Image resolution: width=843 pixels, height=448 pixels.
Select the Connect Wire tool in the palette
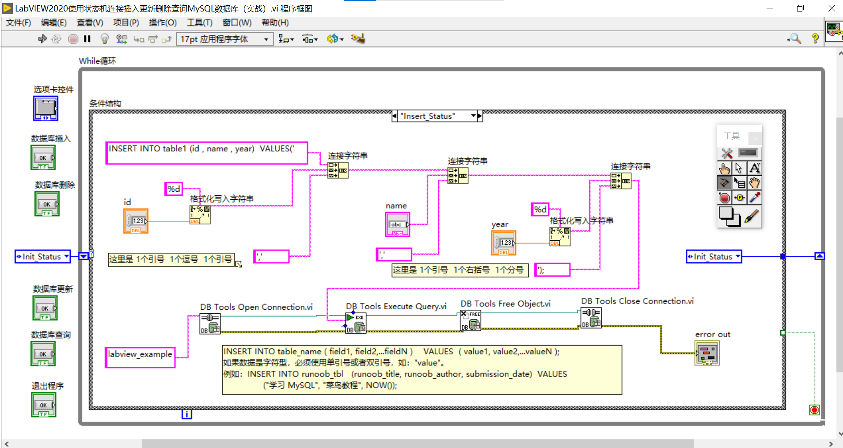(725, 183)
